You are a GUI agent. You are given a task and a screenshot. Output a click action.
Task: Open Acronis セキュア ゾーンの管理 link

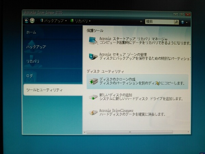point(123,54)
